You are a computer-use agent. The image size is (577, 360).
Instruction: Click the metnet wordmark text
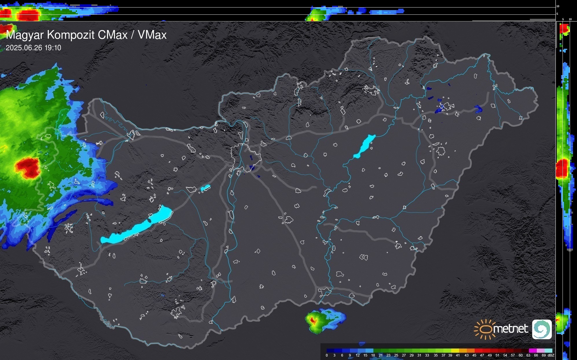(510, 329)
